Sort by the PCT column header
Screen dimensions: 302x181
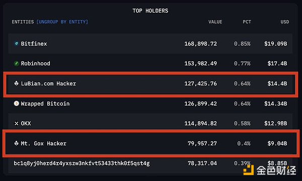tap(247, 22)
